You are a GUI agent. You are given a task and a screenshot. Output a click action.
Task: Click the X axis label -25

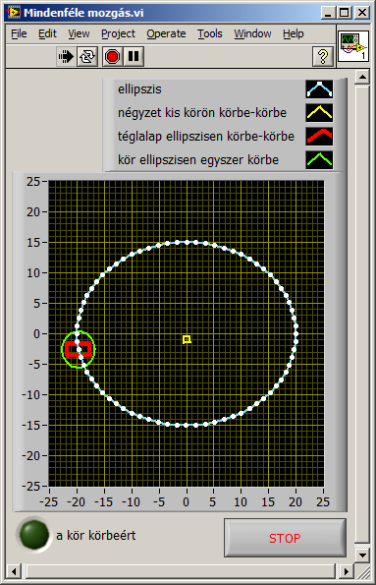tap(49, 502)
